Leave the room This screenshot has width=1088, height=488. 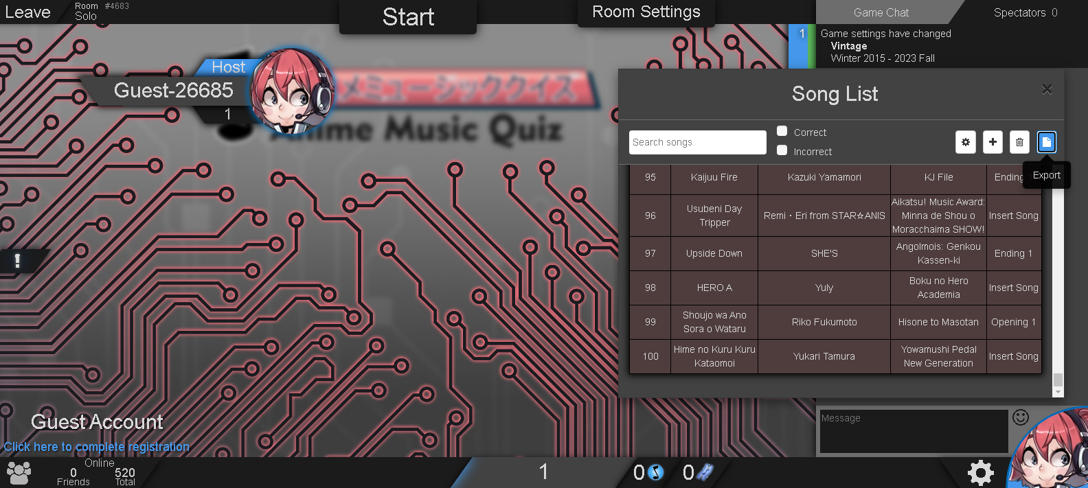[x=27, y=12]
